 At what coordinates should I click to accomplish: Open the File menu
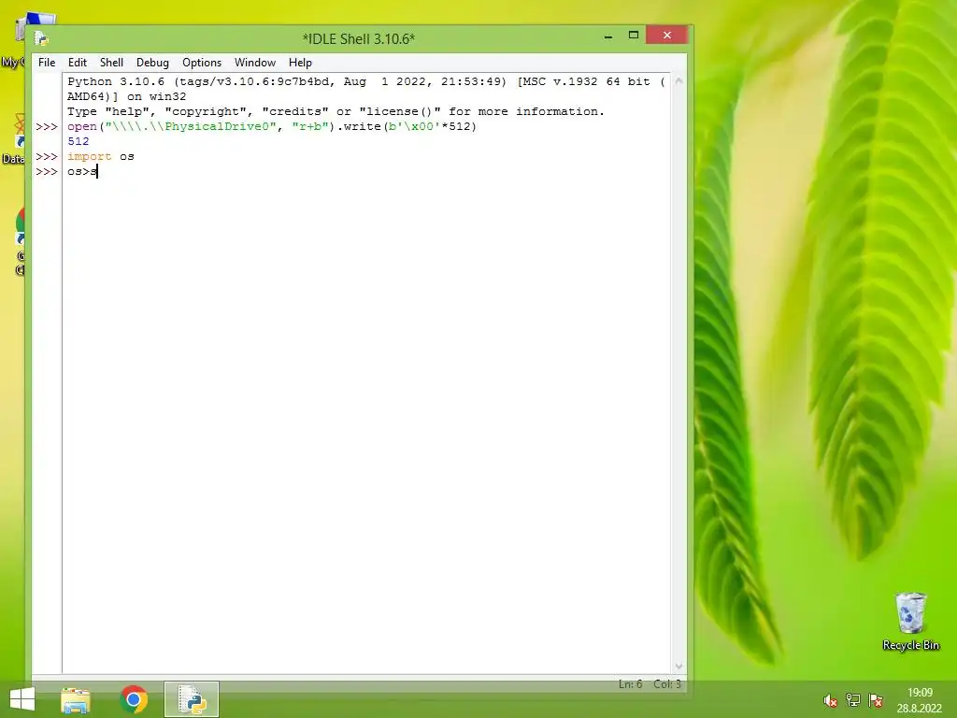47,63
